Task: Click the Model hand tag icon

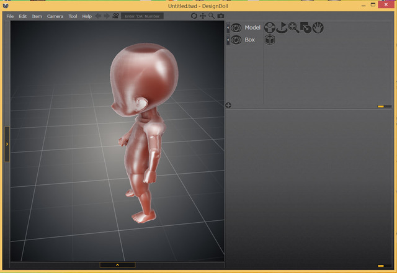Action: pos(318,28)
